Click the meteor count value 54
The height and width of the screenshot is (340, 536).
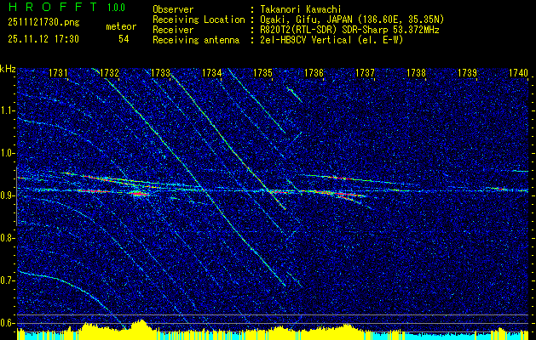click(124, 39)
